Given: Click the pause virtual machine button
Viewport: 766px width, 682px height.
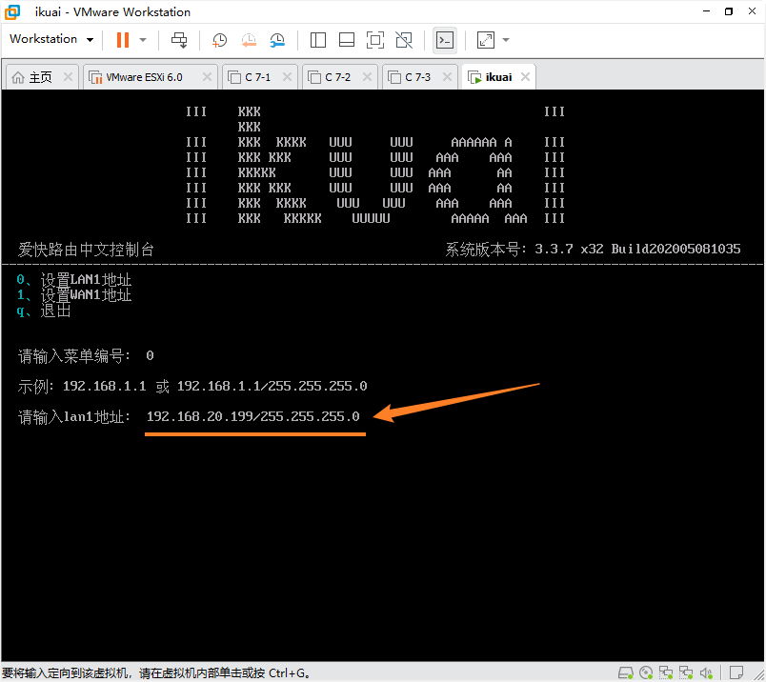Looking at the screenshot, I should [122, 40].
